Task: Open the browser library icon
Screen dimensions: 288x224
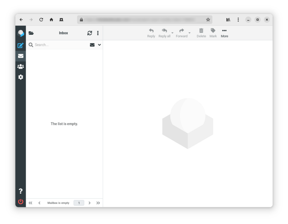Action: (228, 20)
